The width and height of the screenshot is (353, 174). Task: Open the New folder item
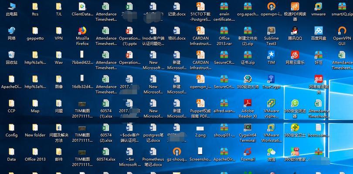pyautogui.click(x=35, y=130)
